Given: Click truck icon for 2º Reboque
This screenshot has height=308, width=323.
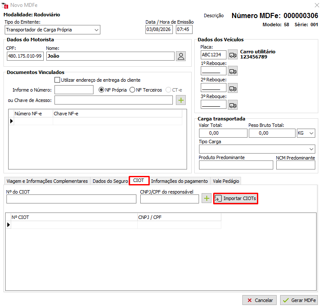Looking at the screenshot, I should click(x=233, y=88).
